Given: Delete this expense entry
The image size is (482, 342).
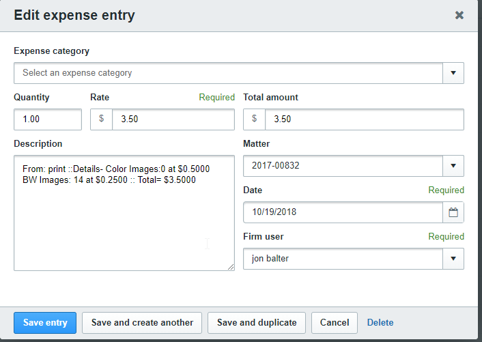Looking at the screenshot, I should click(x=380, y=323).
